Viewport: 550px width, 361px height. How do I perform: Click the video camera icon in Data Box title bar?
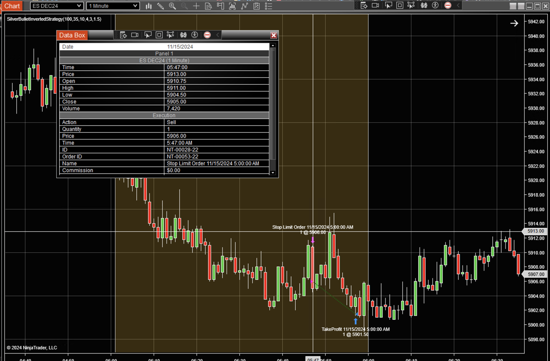[135, 35]
